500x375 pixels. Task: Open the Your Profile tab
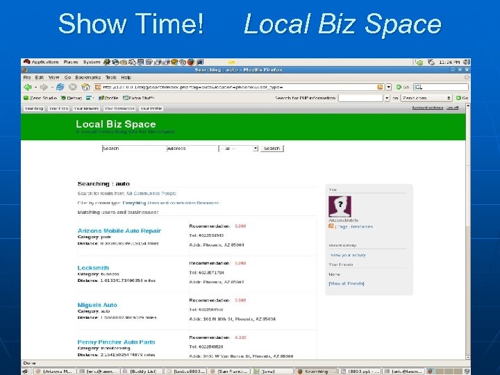coord(151,108)
